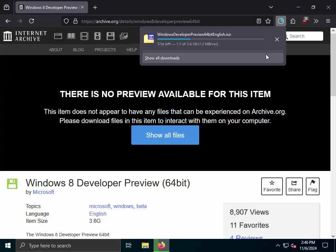Open uBlock Origin extension icon
Image resolution: width=336 pixels, height=252 pixels.
[305, 21]
